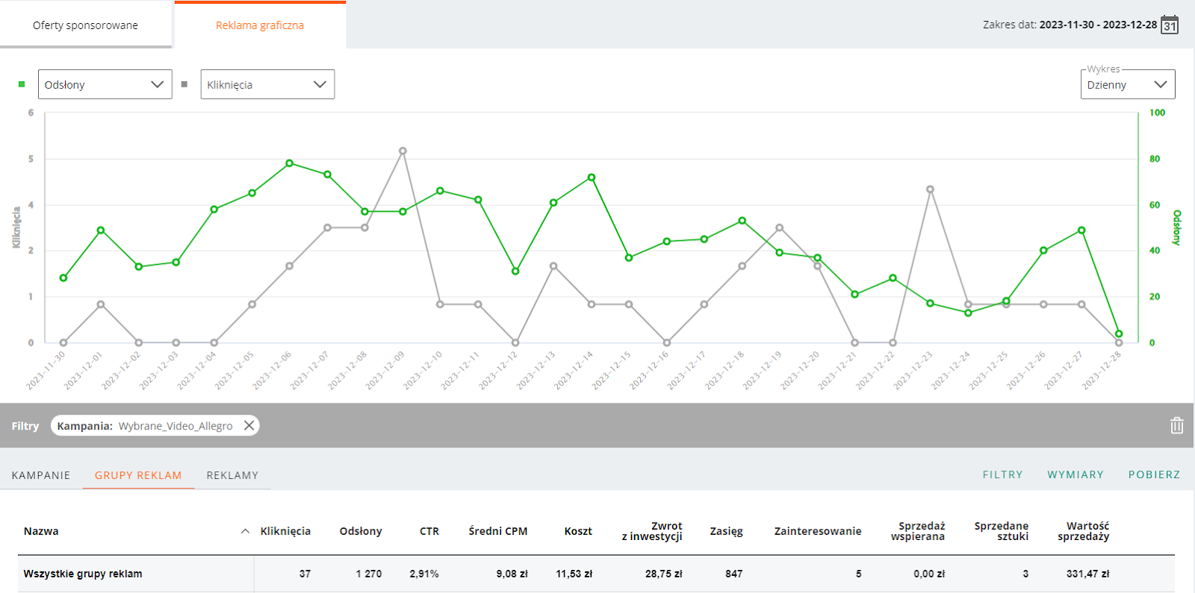Viewport: 1195px width, 593px height.
Task: Go to the KAMPANIE tab
Action: pyautogui.click(x=41, y=475)
